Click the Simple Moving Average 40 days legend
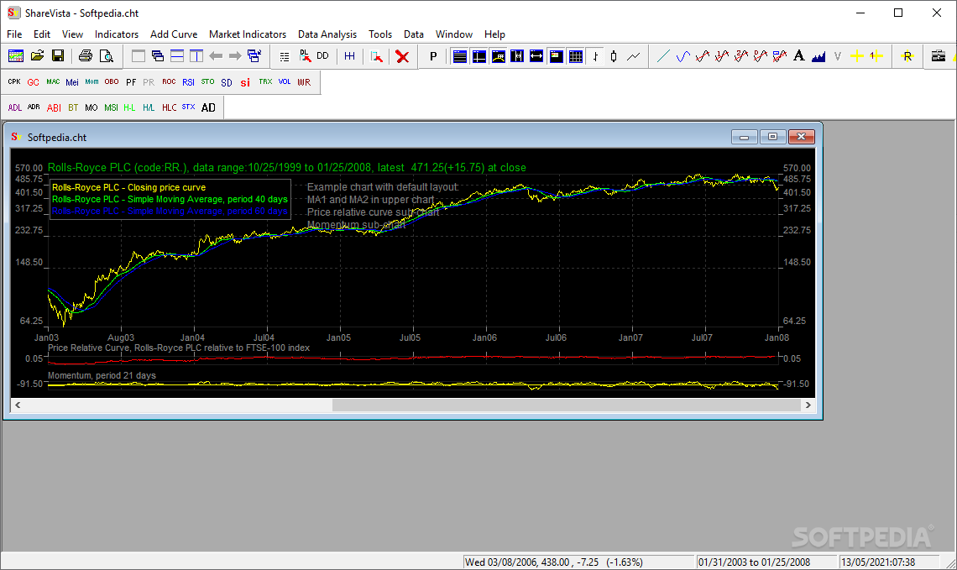957x570 pixels. (x=170, y=199)
